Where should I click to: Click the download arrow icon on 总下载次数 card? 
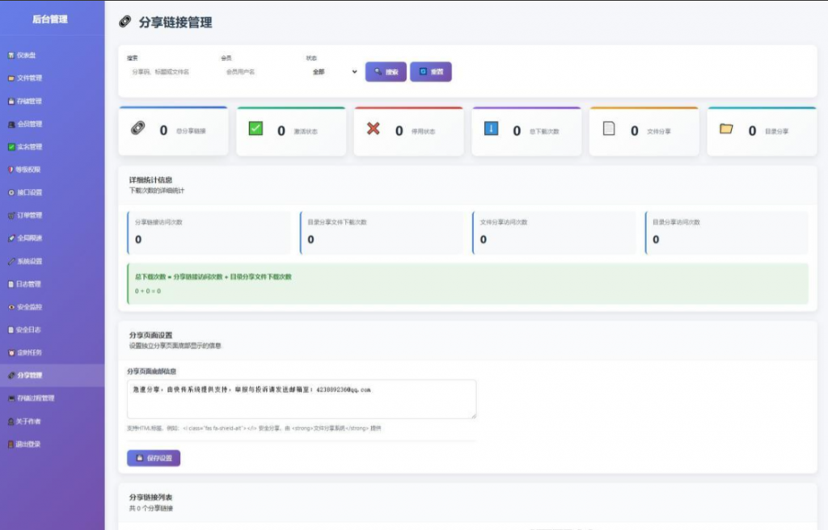click(489, 128)
